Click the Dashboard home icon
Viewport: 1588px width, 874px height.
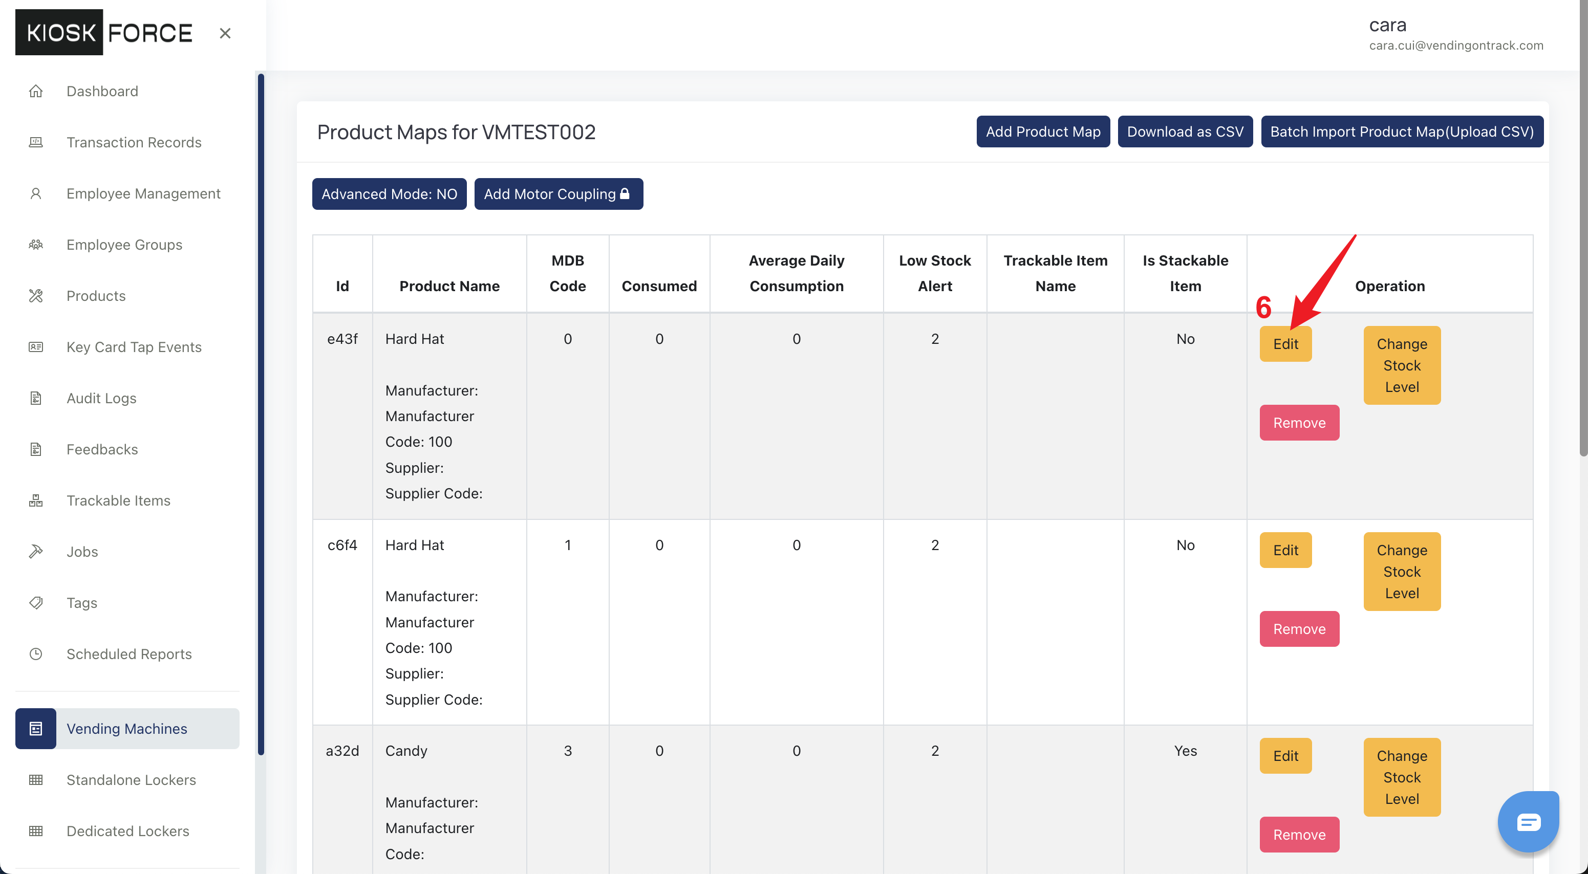[36, 91]
